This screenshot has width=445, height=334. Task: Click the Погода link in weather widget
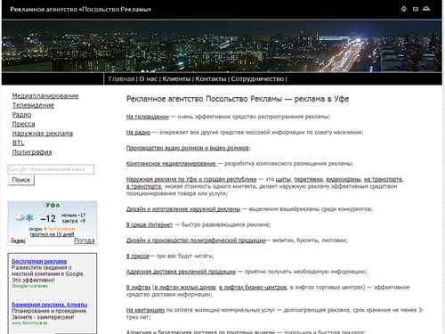85,240
